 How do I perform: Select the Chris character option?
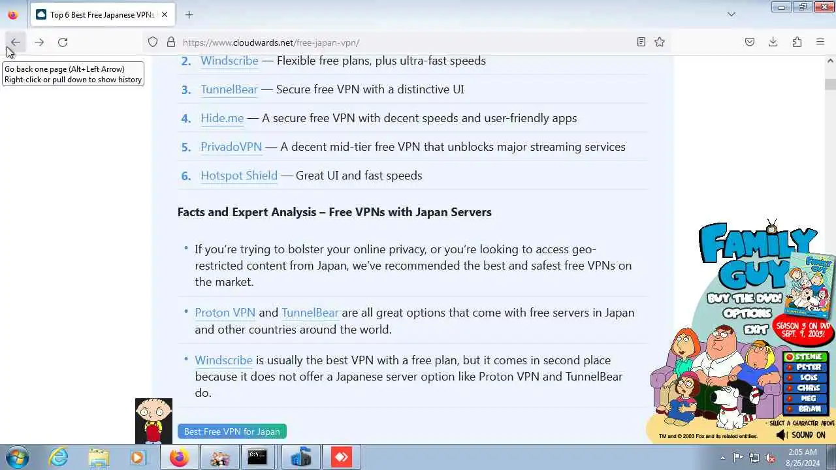tap(806, 388)
